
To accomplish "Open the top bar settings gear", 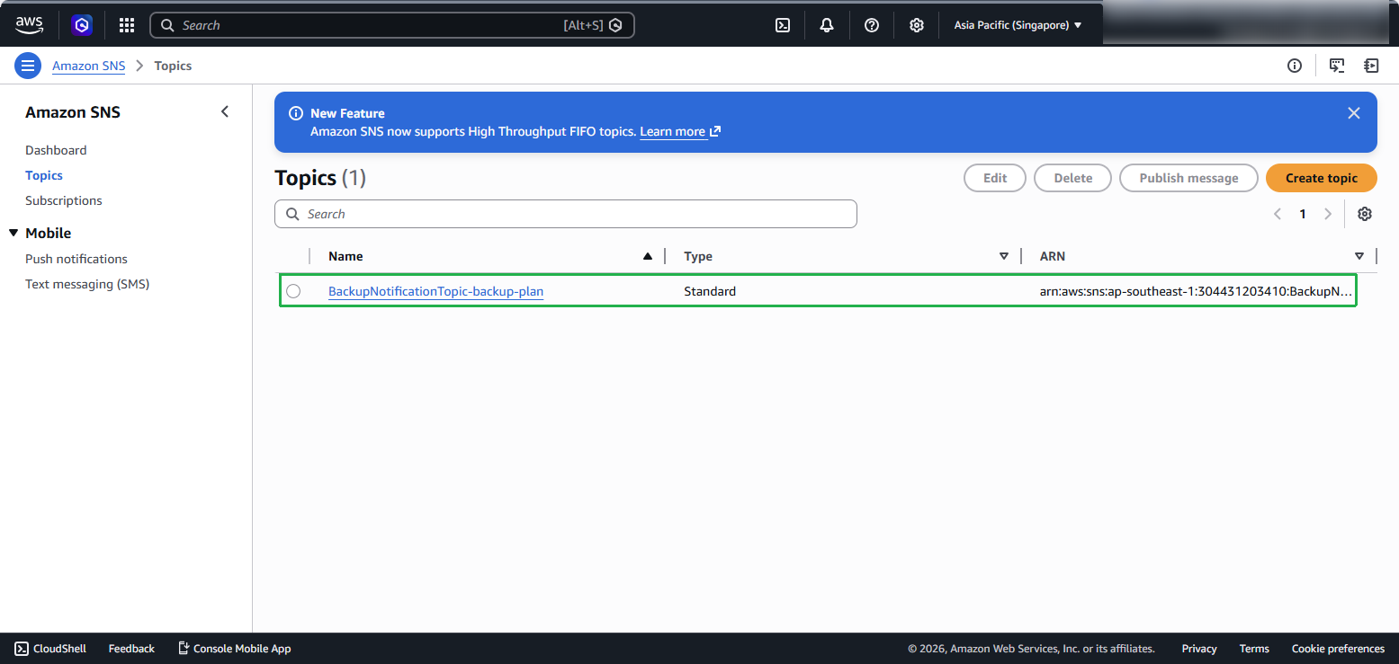I will [x=916, y=25].
